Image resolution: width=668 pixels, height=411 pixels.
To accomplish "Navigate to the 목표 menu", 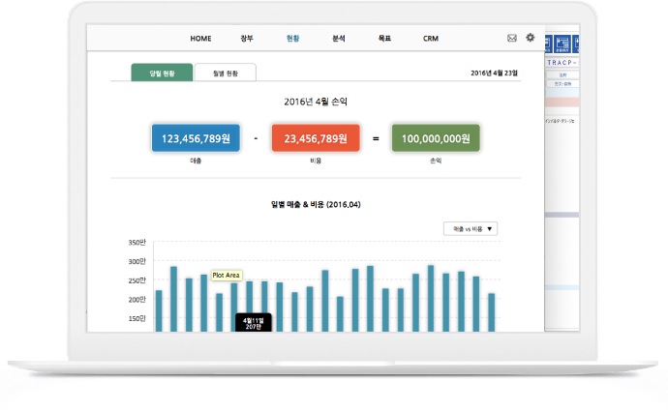I will [x=384, y=39].
